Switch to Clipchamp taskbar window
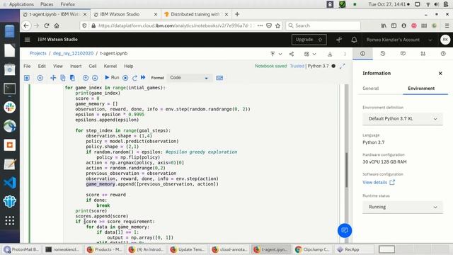Screen dimensions: 453x255 click(x=313, y=249)
